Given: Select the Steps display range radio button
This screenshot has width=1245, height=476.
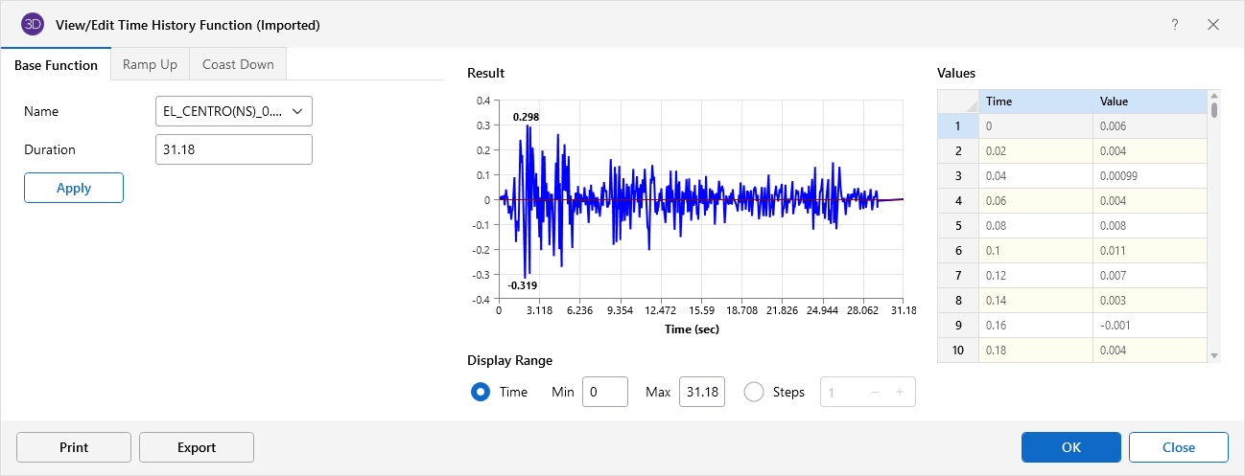Looking at the screenshot, I should click(754, 392).
